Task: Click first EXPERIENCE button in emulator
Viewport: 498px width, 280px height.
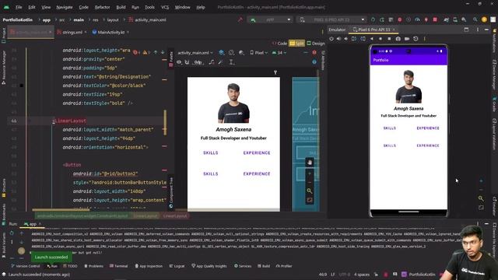Action: 428,128
